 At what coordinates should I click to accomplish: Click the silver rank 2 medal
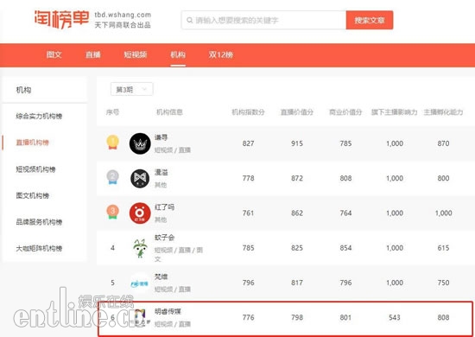click(112, 177)
